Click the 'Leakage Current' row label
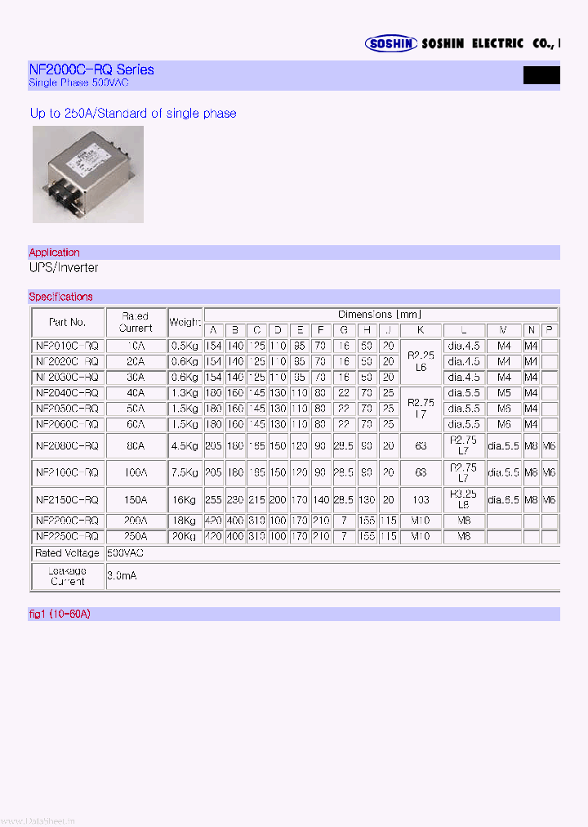The image size is (588, 827). point(68,576)
